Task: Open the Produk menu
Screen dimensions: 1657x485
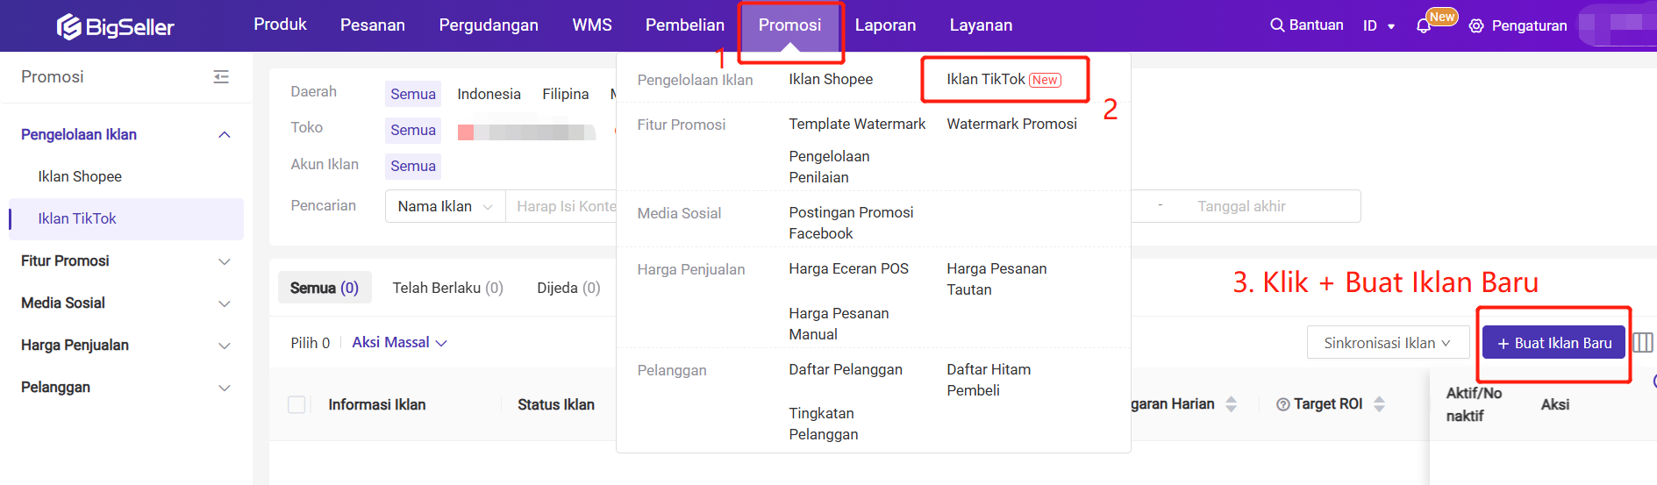Action: [281, 25]
